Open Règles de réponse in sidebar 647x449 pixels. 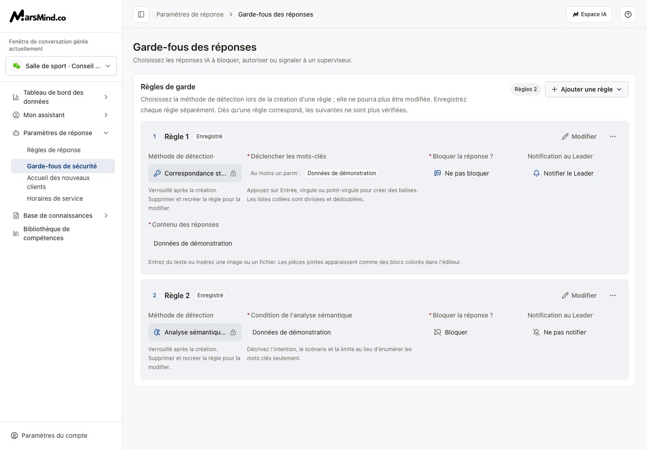tap(63, 150)
